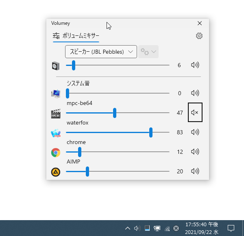
Task: Click the taskbar speaker volume icon
Action: (137, 228)
